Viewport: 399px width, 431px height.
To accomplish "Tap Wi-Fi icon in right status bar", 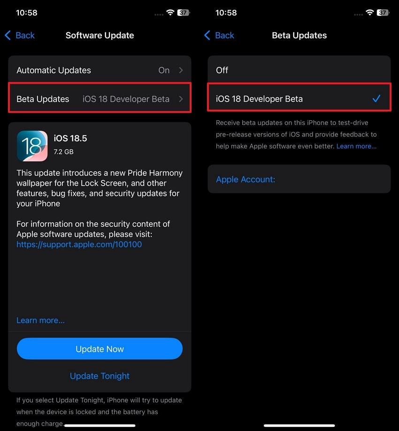I will coord(370,12).
